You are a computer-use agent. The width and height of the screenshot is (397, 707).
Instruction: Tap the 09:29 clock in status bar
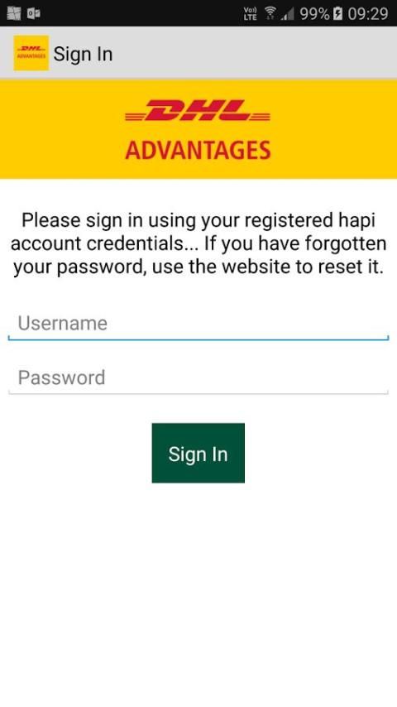pyautogui.click(x=368, y=14)
